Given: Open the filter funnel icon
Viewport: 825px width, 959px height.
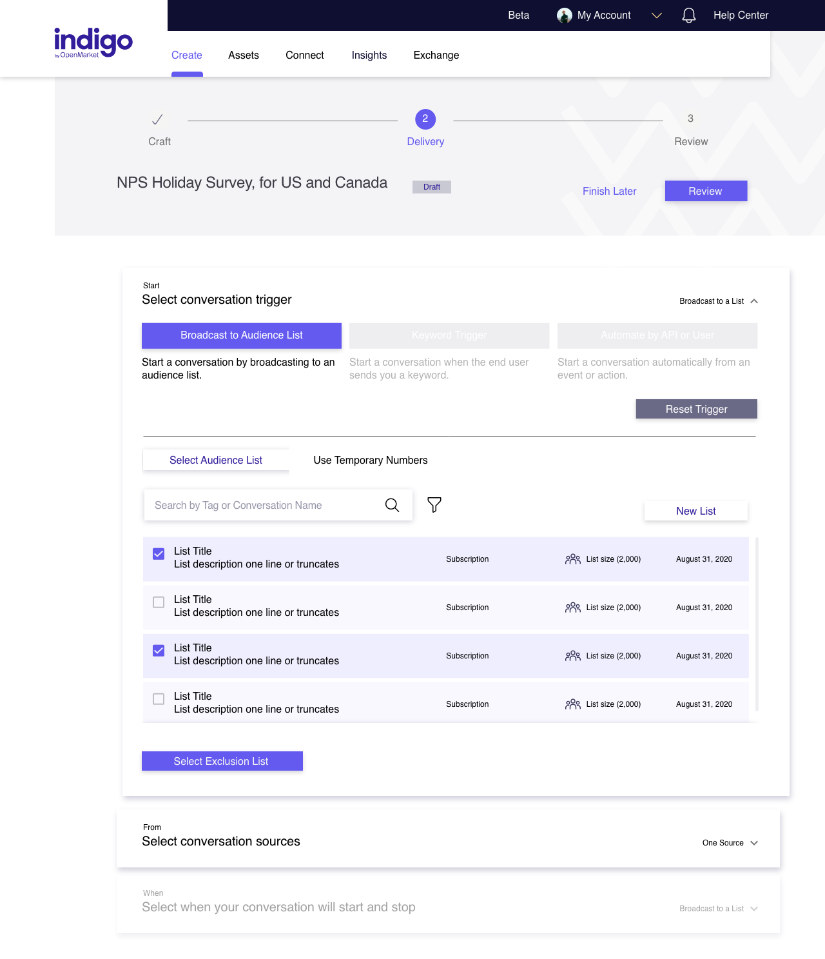Looking at the screenshot, I should point(434,504).
